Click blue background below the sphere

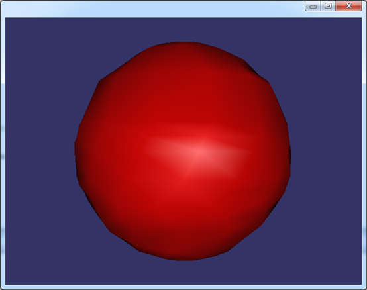(183, 273)
